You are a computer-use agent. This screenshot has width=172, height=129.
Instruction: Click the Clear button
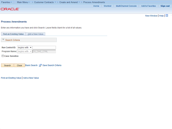(19, 65)
